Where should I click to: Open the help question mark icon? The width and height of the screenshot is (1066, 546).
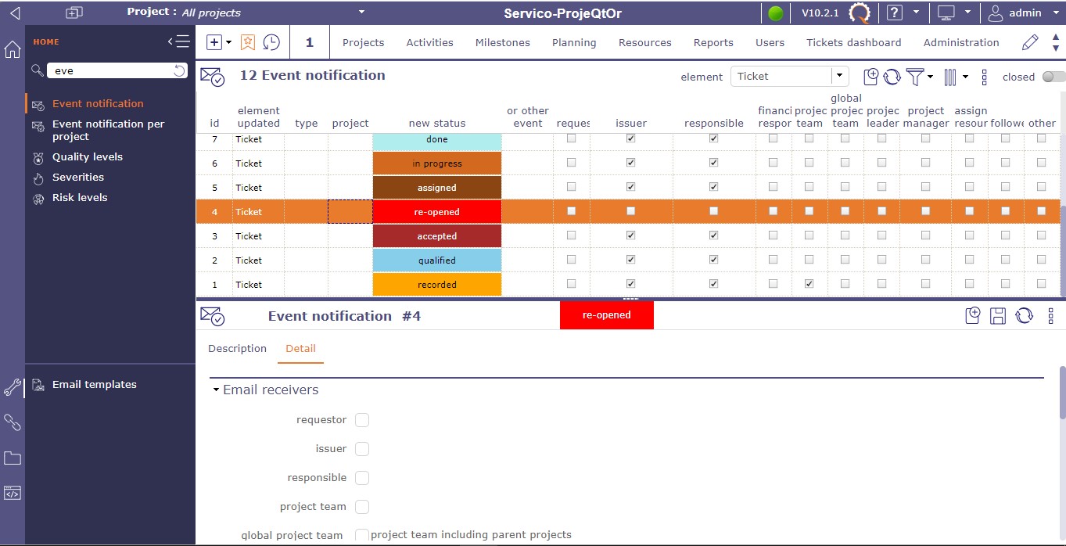tap(895, 13)
